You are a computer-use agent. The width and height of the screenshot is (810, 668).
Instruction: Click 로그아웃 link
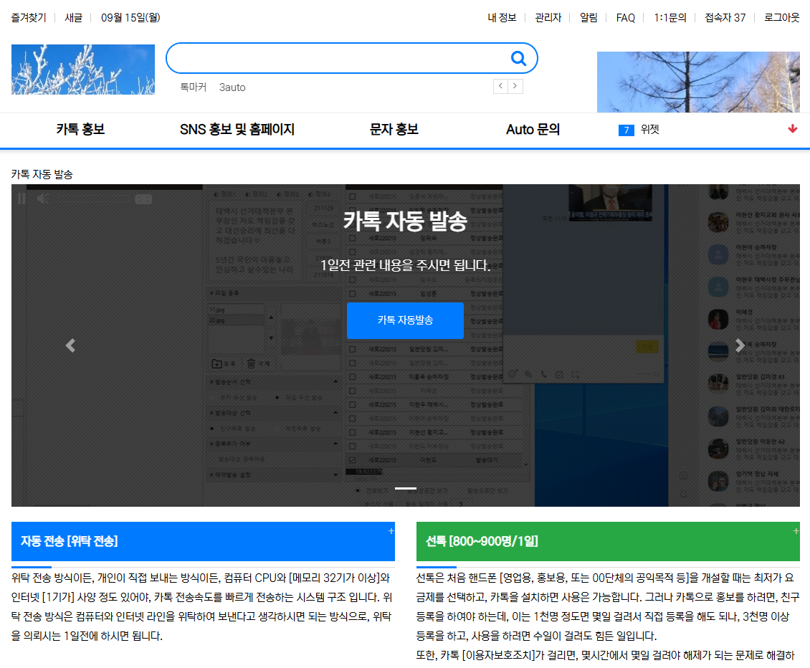coord(781,18)
